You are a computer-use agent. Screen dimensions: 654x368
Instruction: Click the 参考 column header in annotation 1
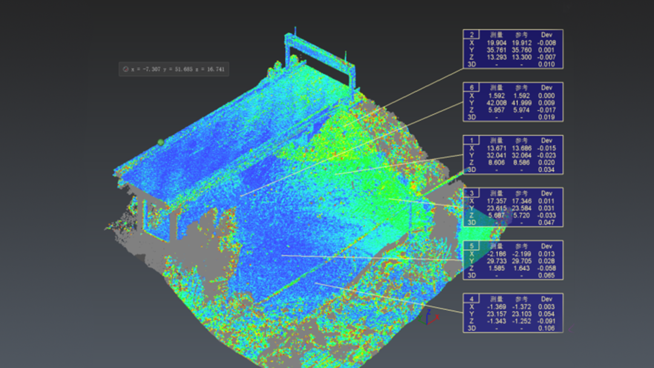521,140
